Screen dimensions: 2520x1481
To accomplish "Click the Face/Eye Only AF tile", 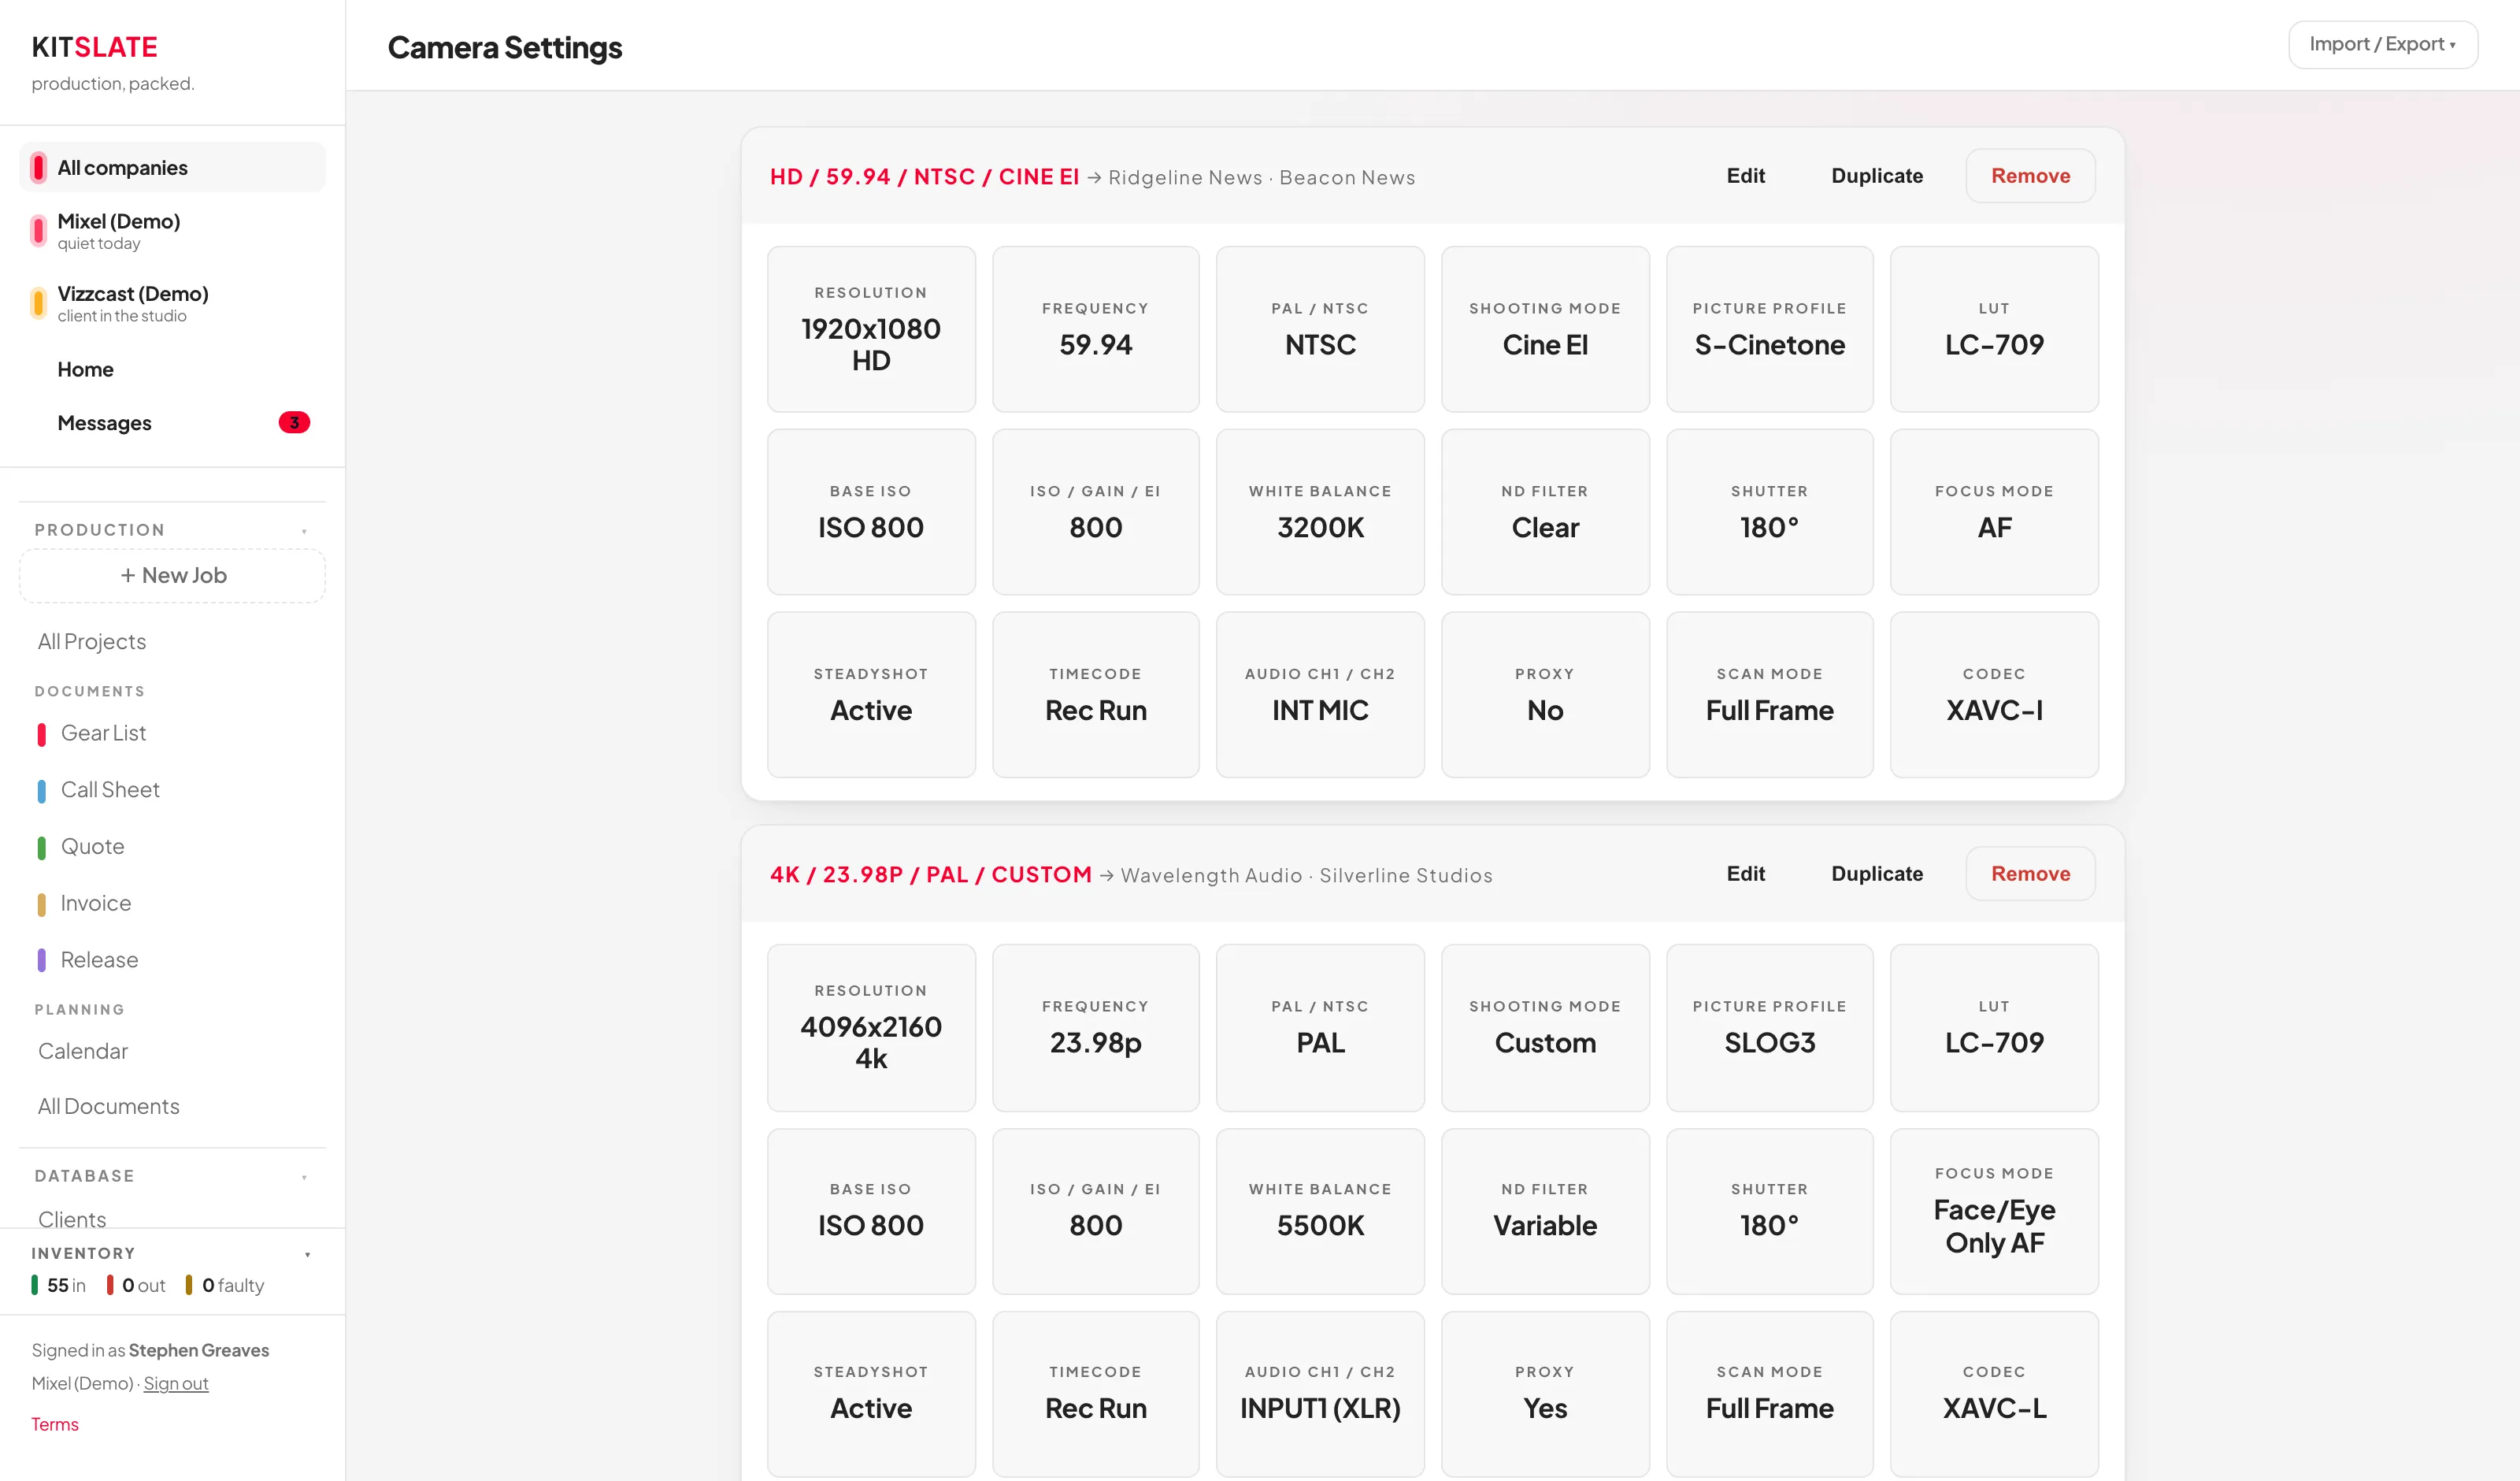I will (1994, 1212).
